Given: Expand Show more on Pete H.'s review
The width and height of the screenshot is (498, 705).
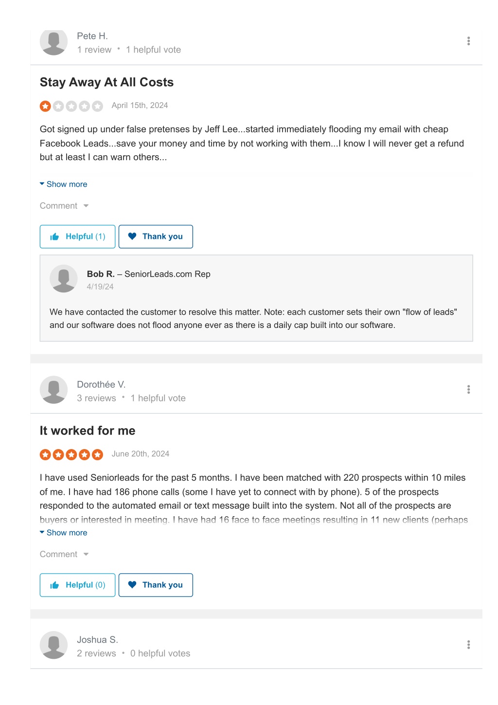Looking at the screenshot, I should [64, 184].
